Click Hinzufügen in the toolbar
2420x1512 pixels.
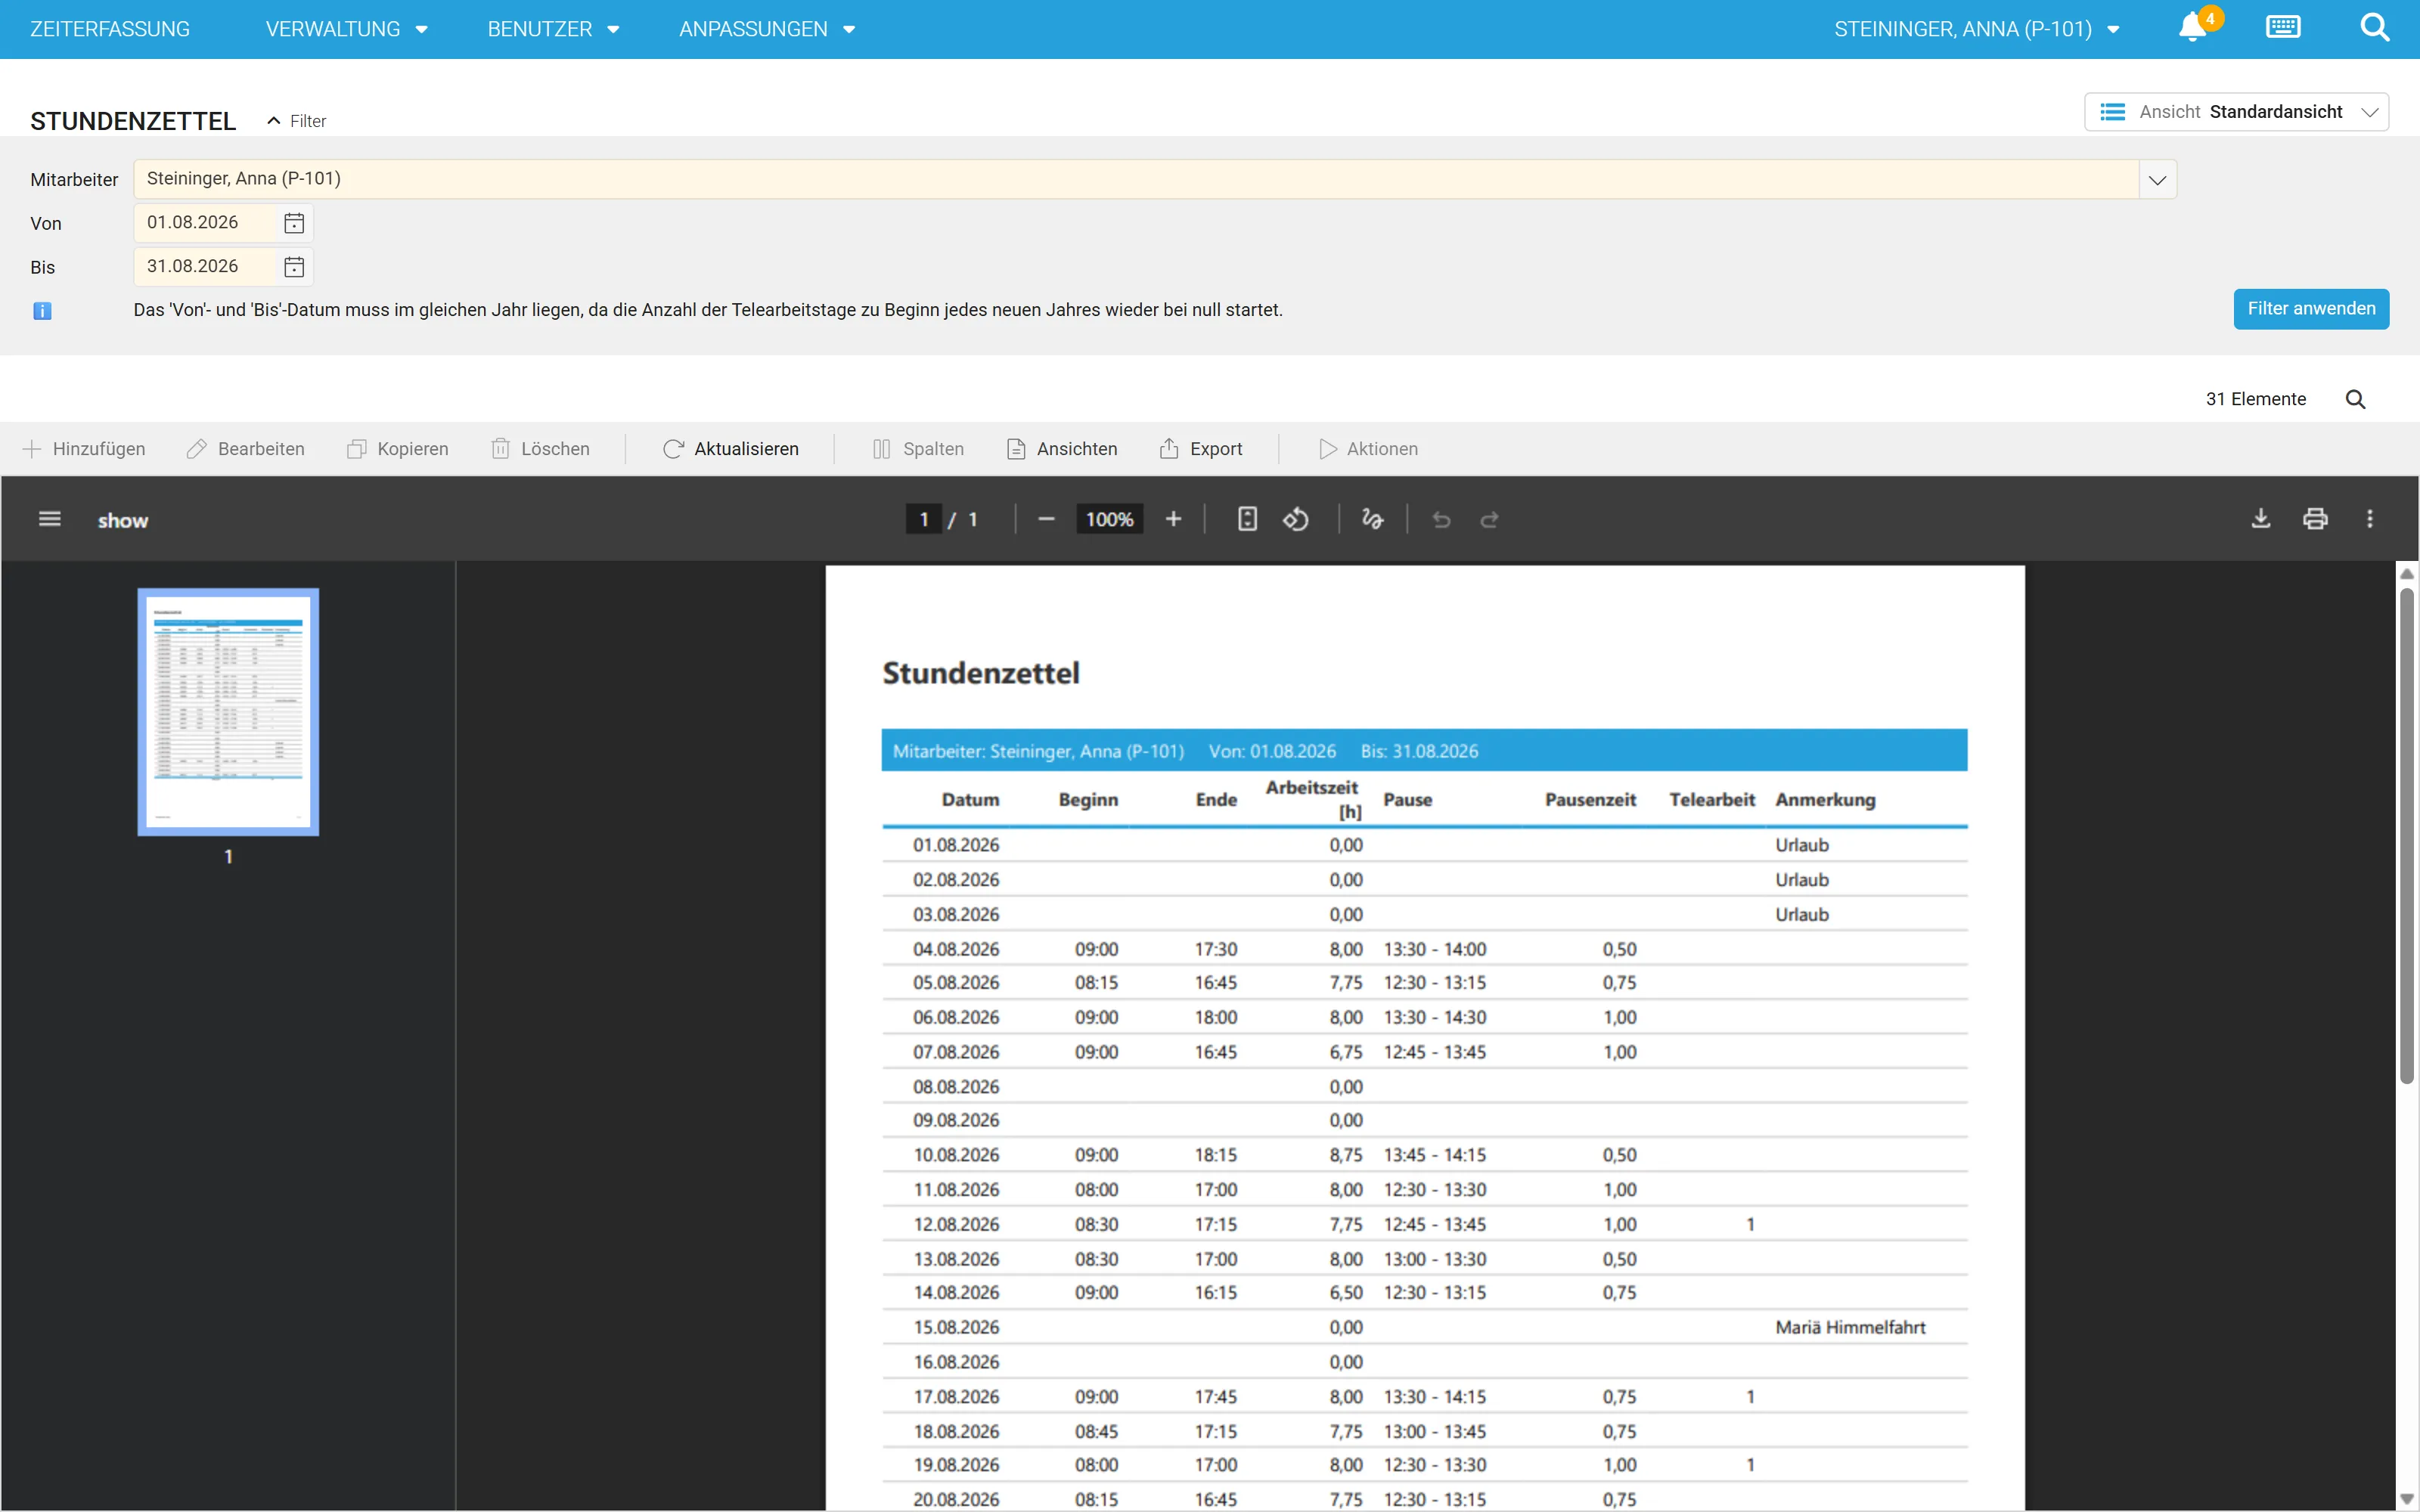(84, 449)
